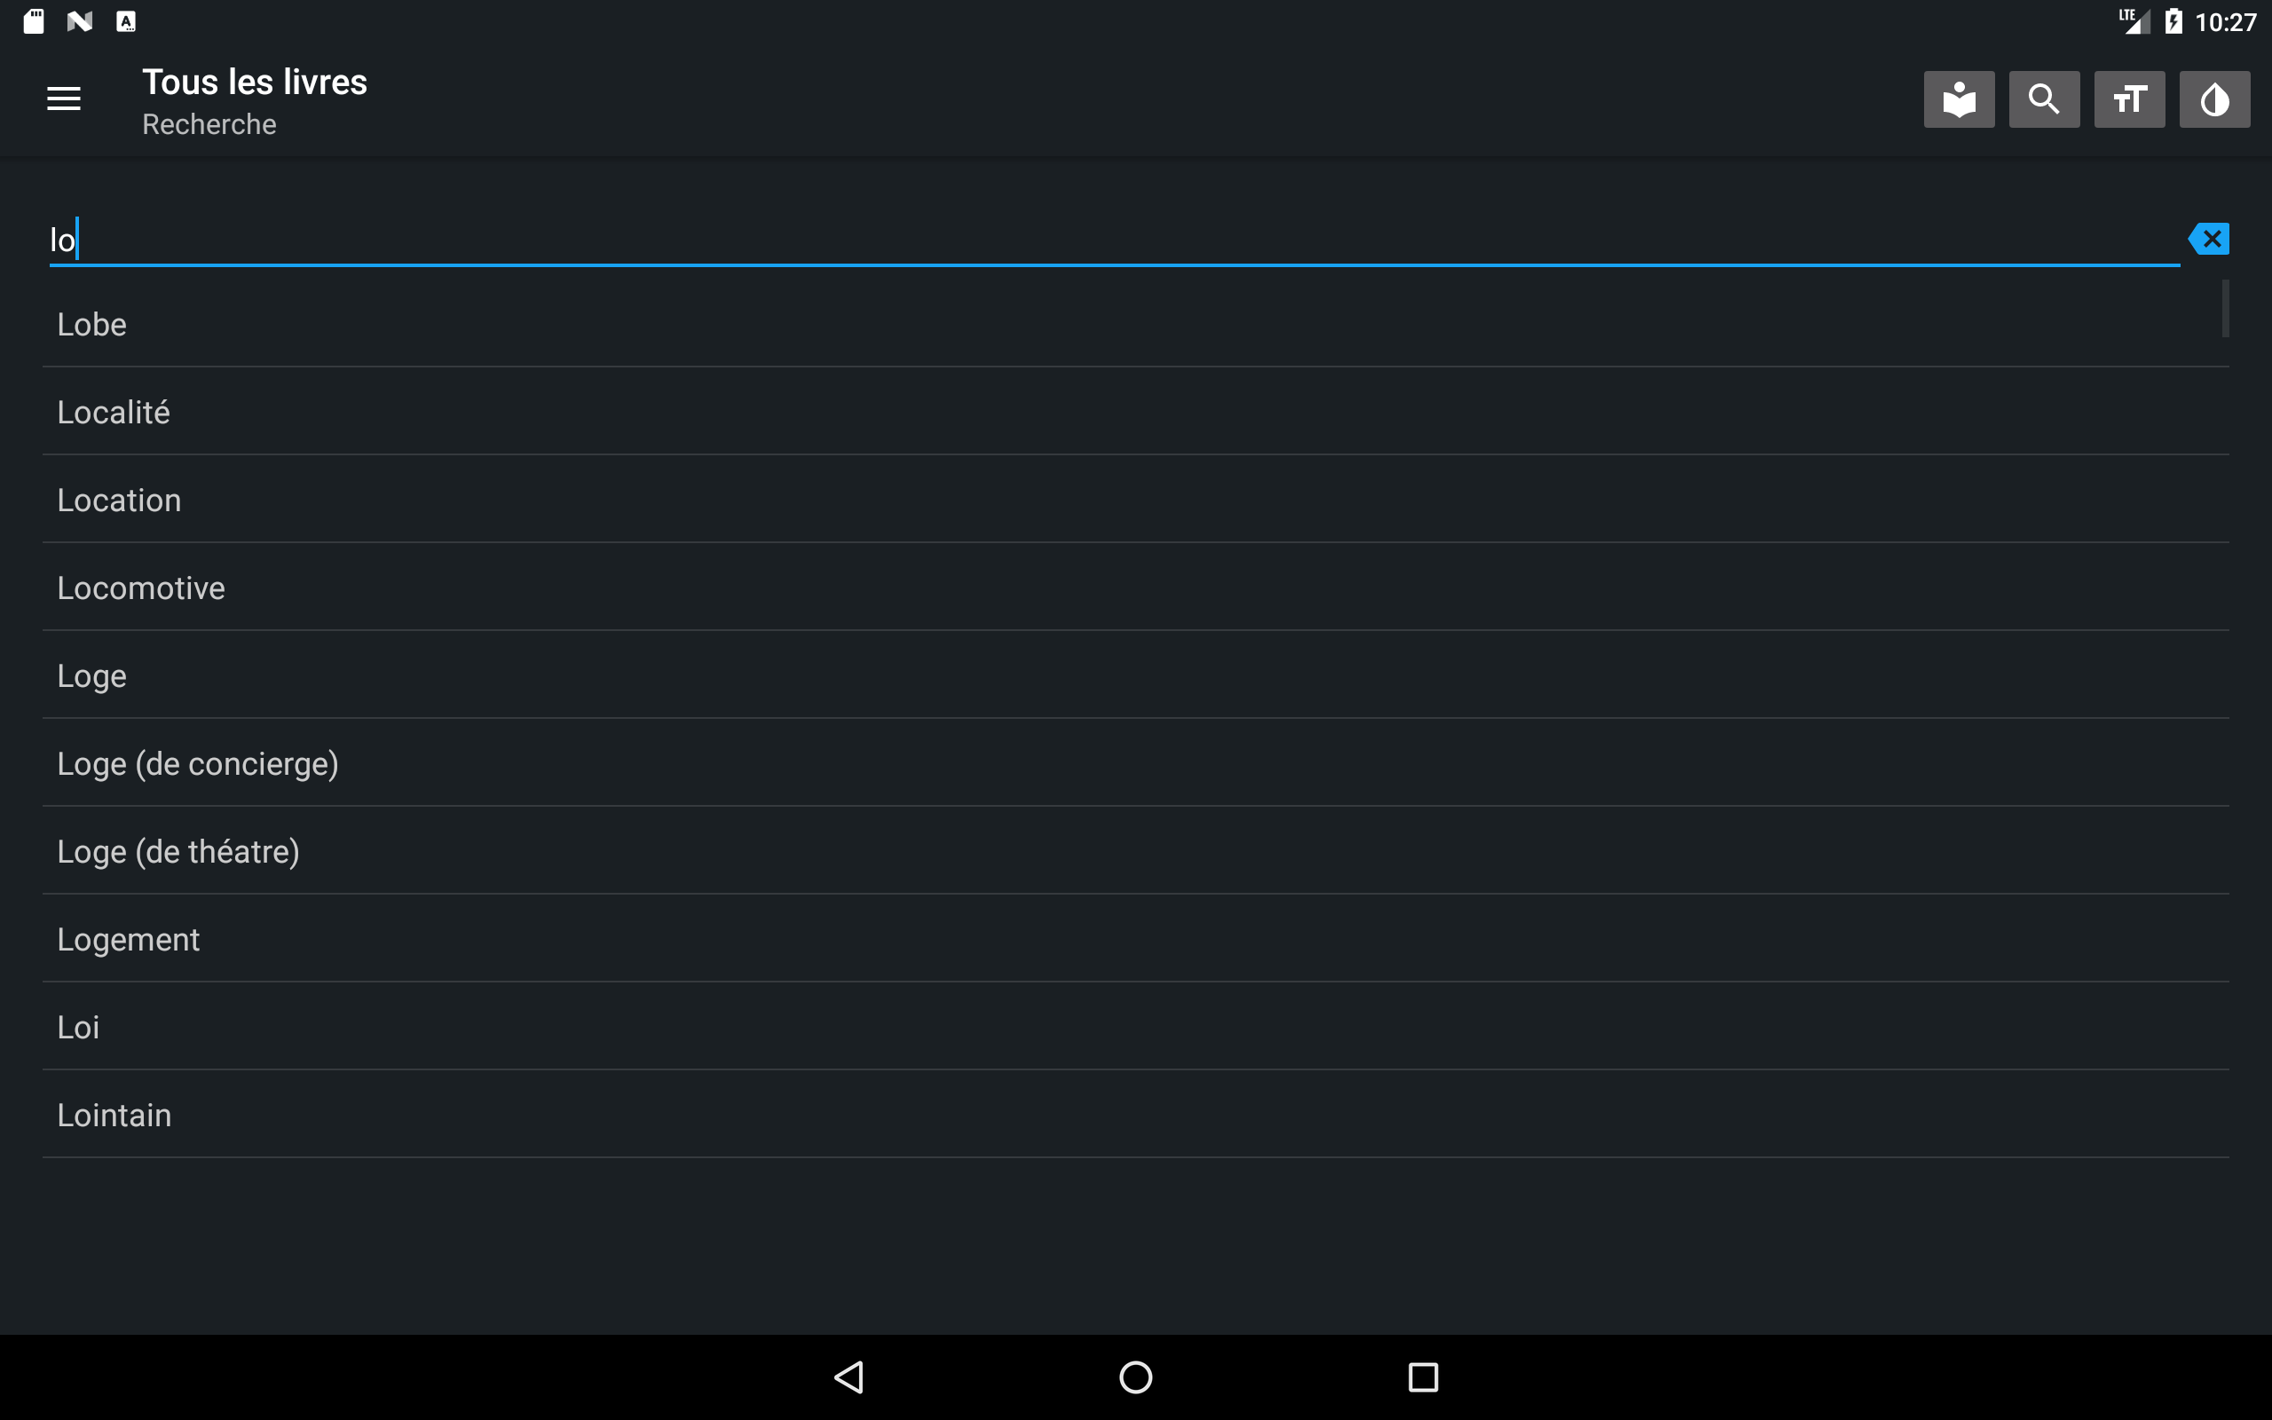Image resolution: width=2272 pixels, height=1420 pixels.
Task: Tap the Android back navigation button
Action: click(x=848, y=1377)
